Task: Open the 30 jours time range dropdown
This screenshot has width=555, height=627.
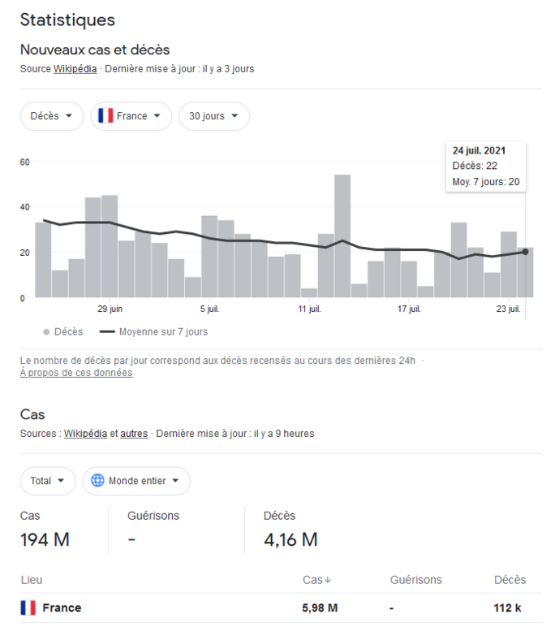Action: click(x=213, y=116)
